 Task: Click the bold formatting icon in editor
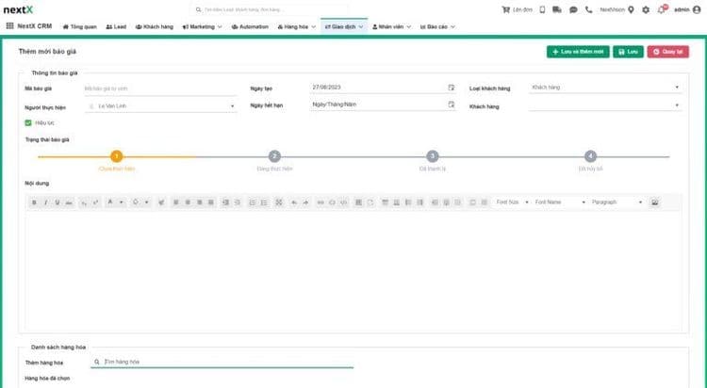tap(34, 202)
